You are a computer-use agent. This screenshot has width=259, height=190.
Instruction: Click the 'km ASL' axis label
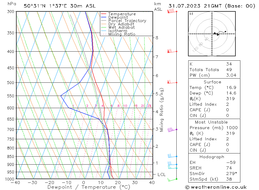coord(158,7)
